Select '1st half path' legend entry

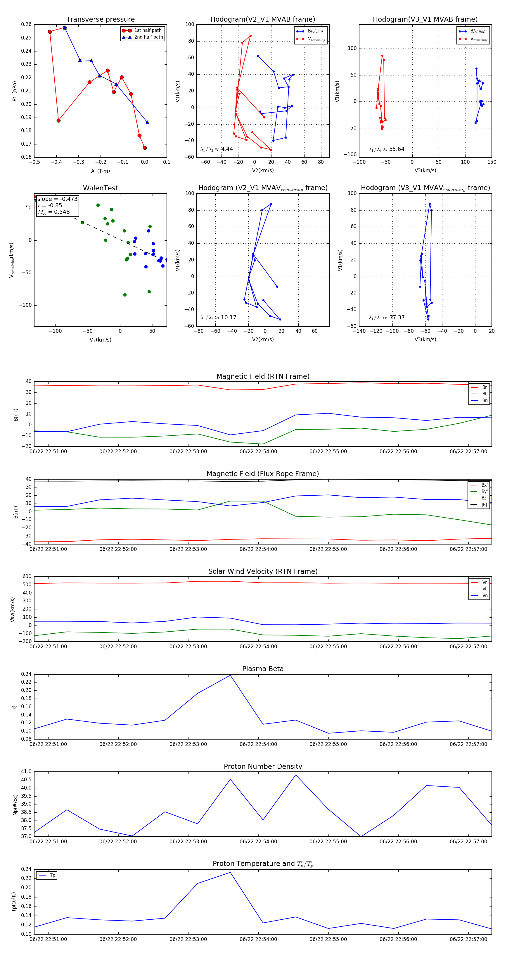[x=148, y=30]
